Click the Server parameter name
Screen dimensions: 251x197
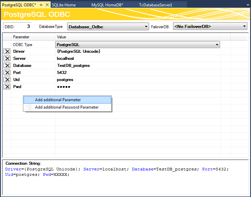pos(19,58)
